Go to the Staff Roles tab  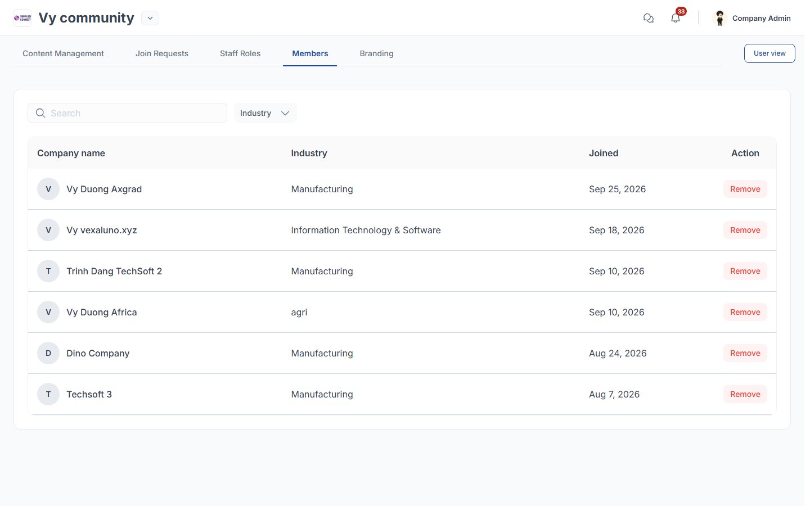240,53
